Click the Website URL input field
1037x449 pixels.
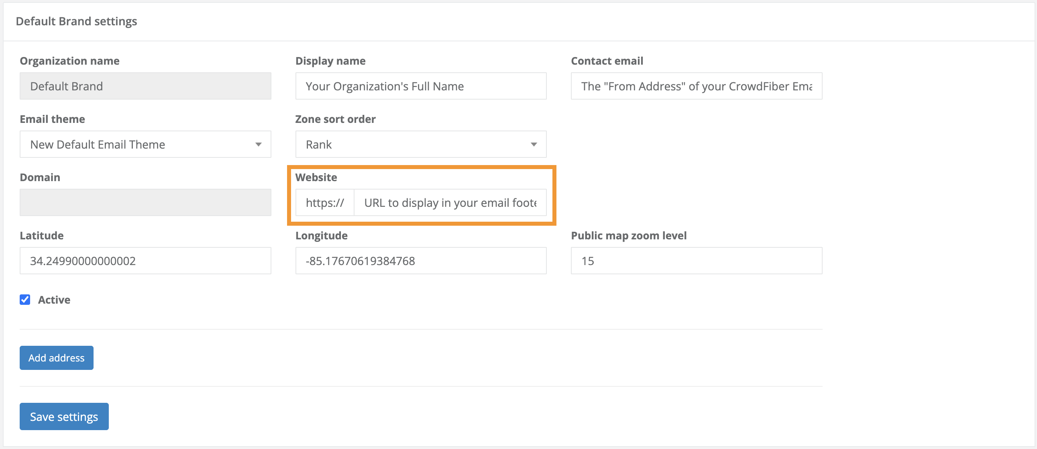450,202
